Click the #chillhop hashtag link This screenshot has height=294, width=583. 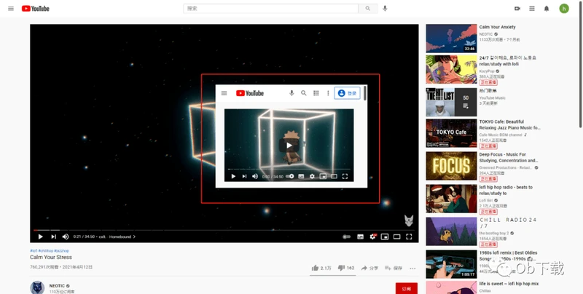coord(45,251)
